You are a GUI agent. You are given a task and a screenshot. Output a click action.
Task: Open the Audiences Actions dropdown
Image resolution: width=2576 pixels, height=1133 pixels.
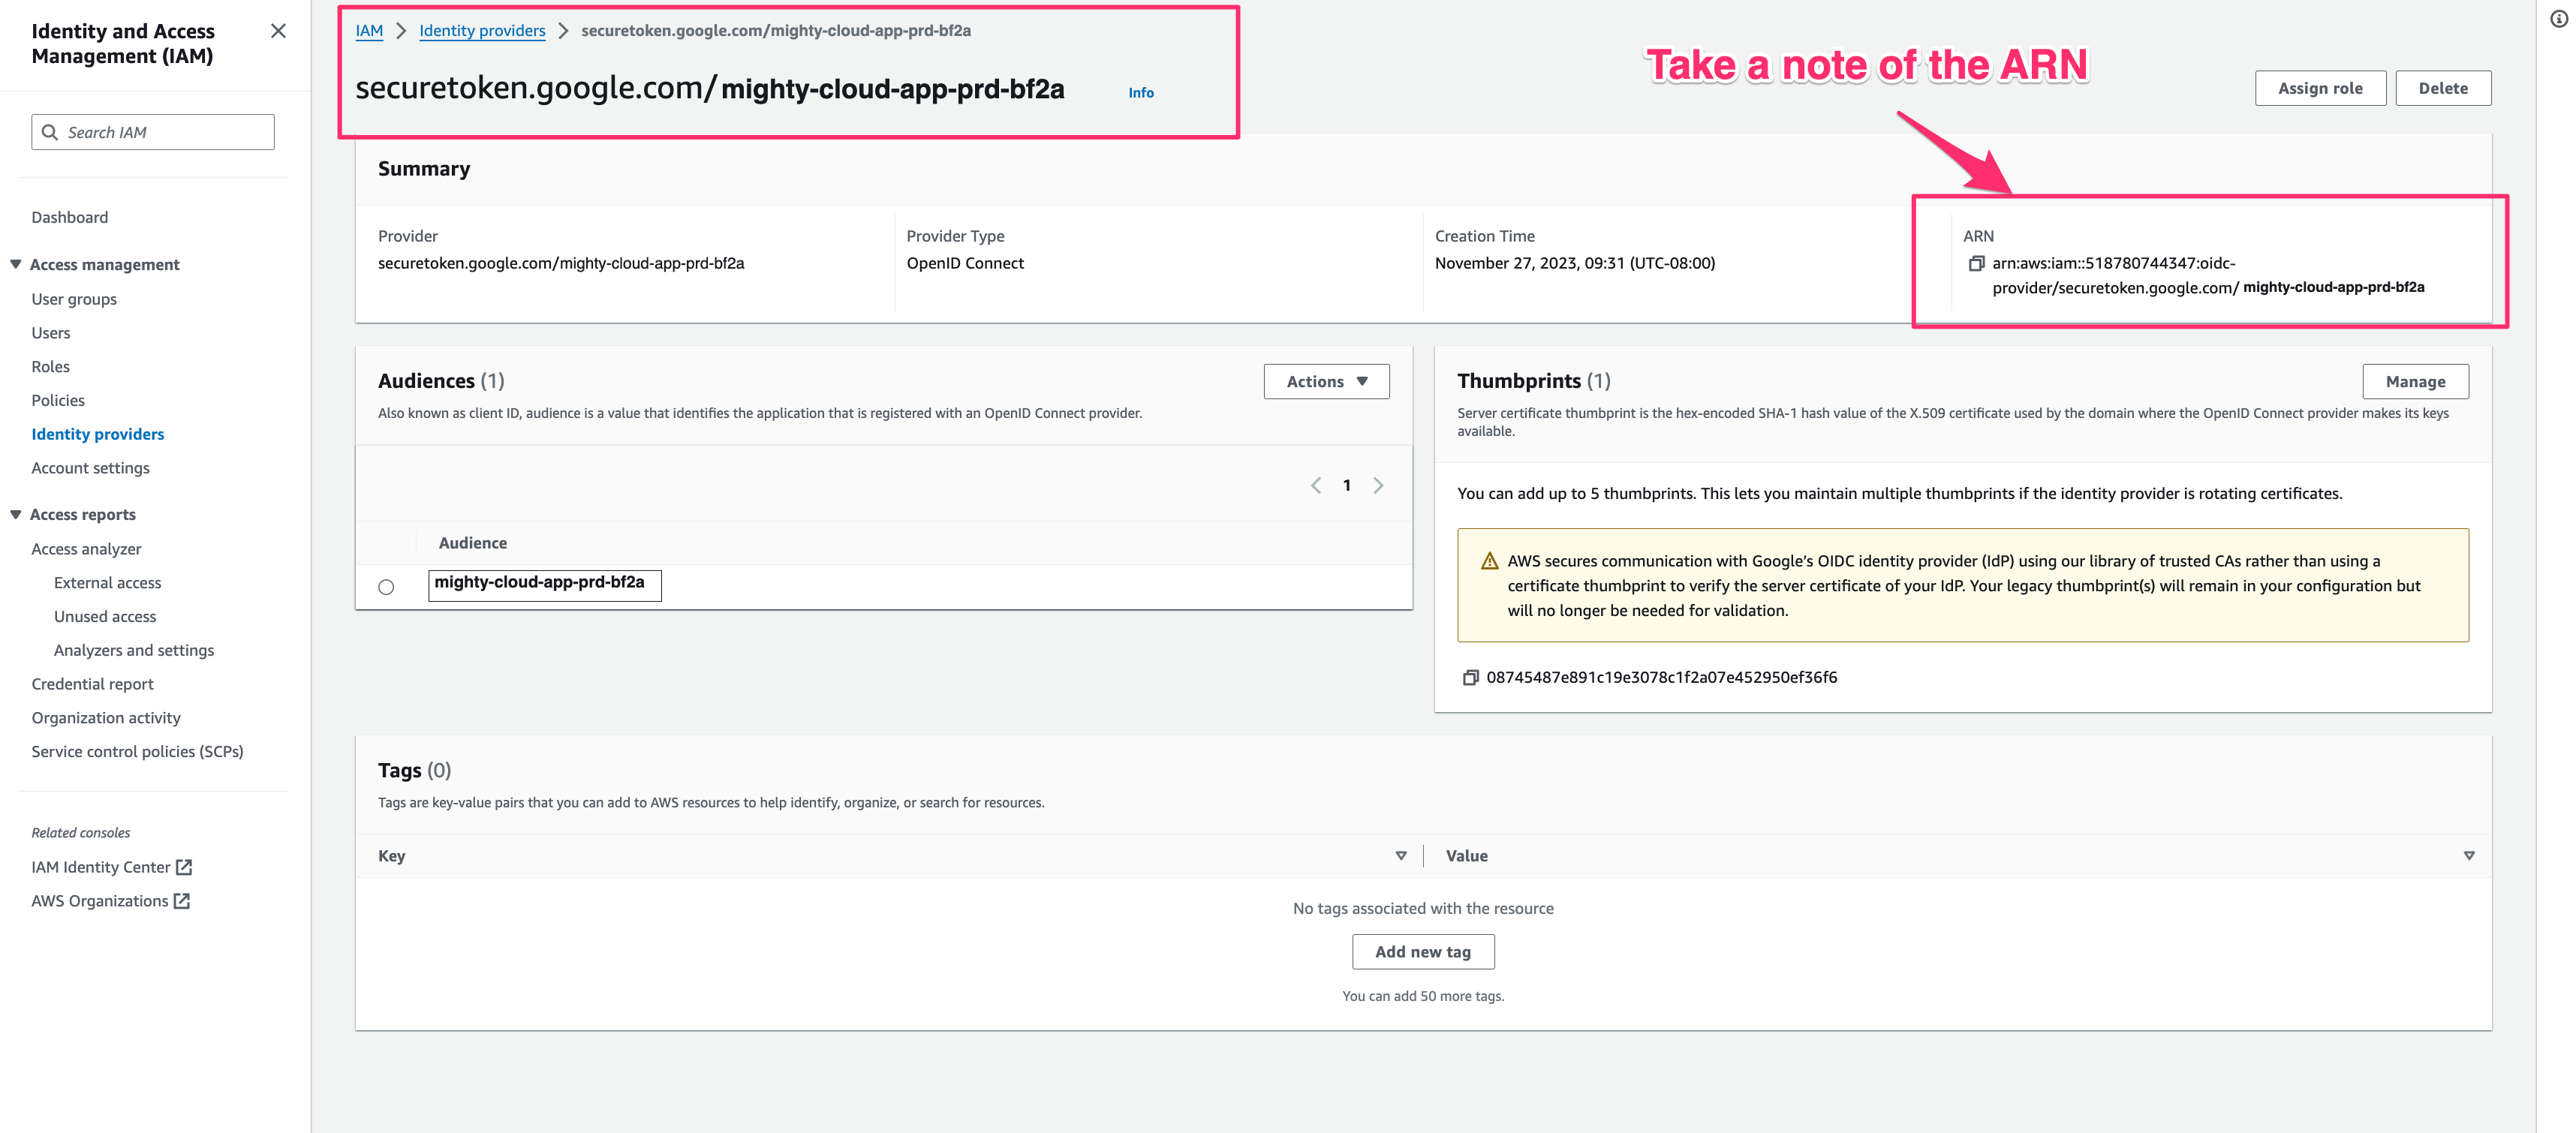point(1326,381)
